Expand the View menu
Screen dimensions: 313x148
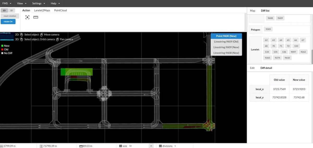point(22,3)
